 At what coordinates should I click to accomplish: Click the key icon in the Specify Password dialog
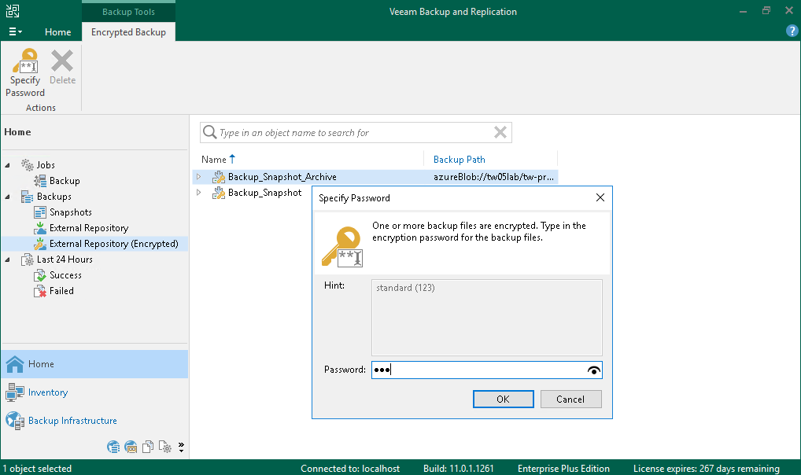(x=342, y=247)
